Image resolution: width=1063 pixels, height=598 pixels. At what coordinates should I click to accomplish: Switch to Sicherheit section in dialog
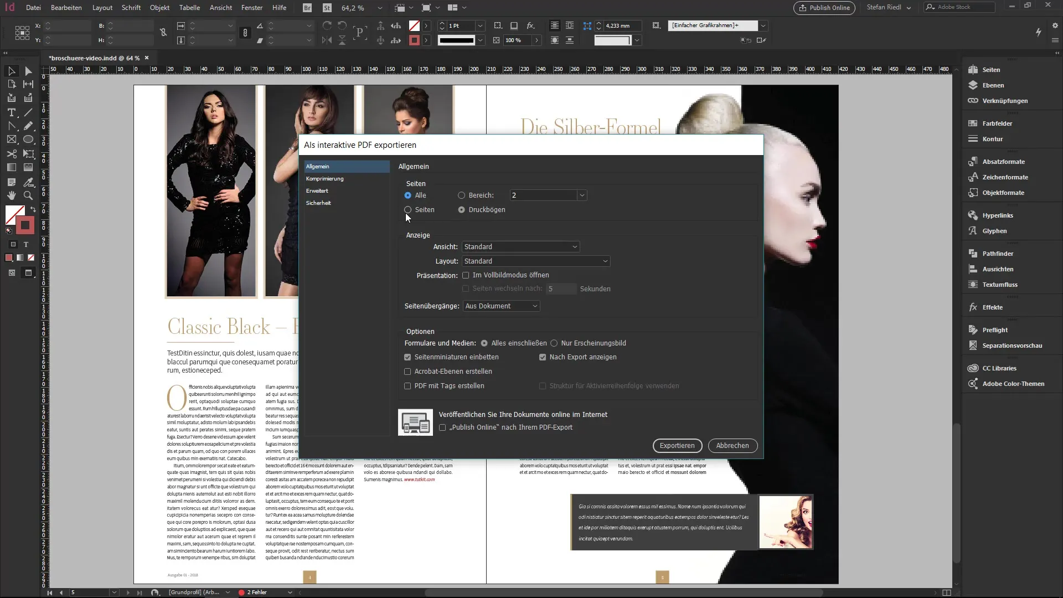point(347,203)
